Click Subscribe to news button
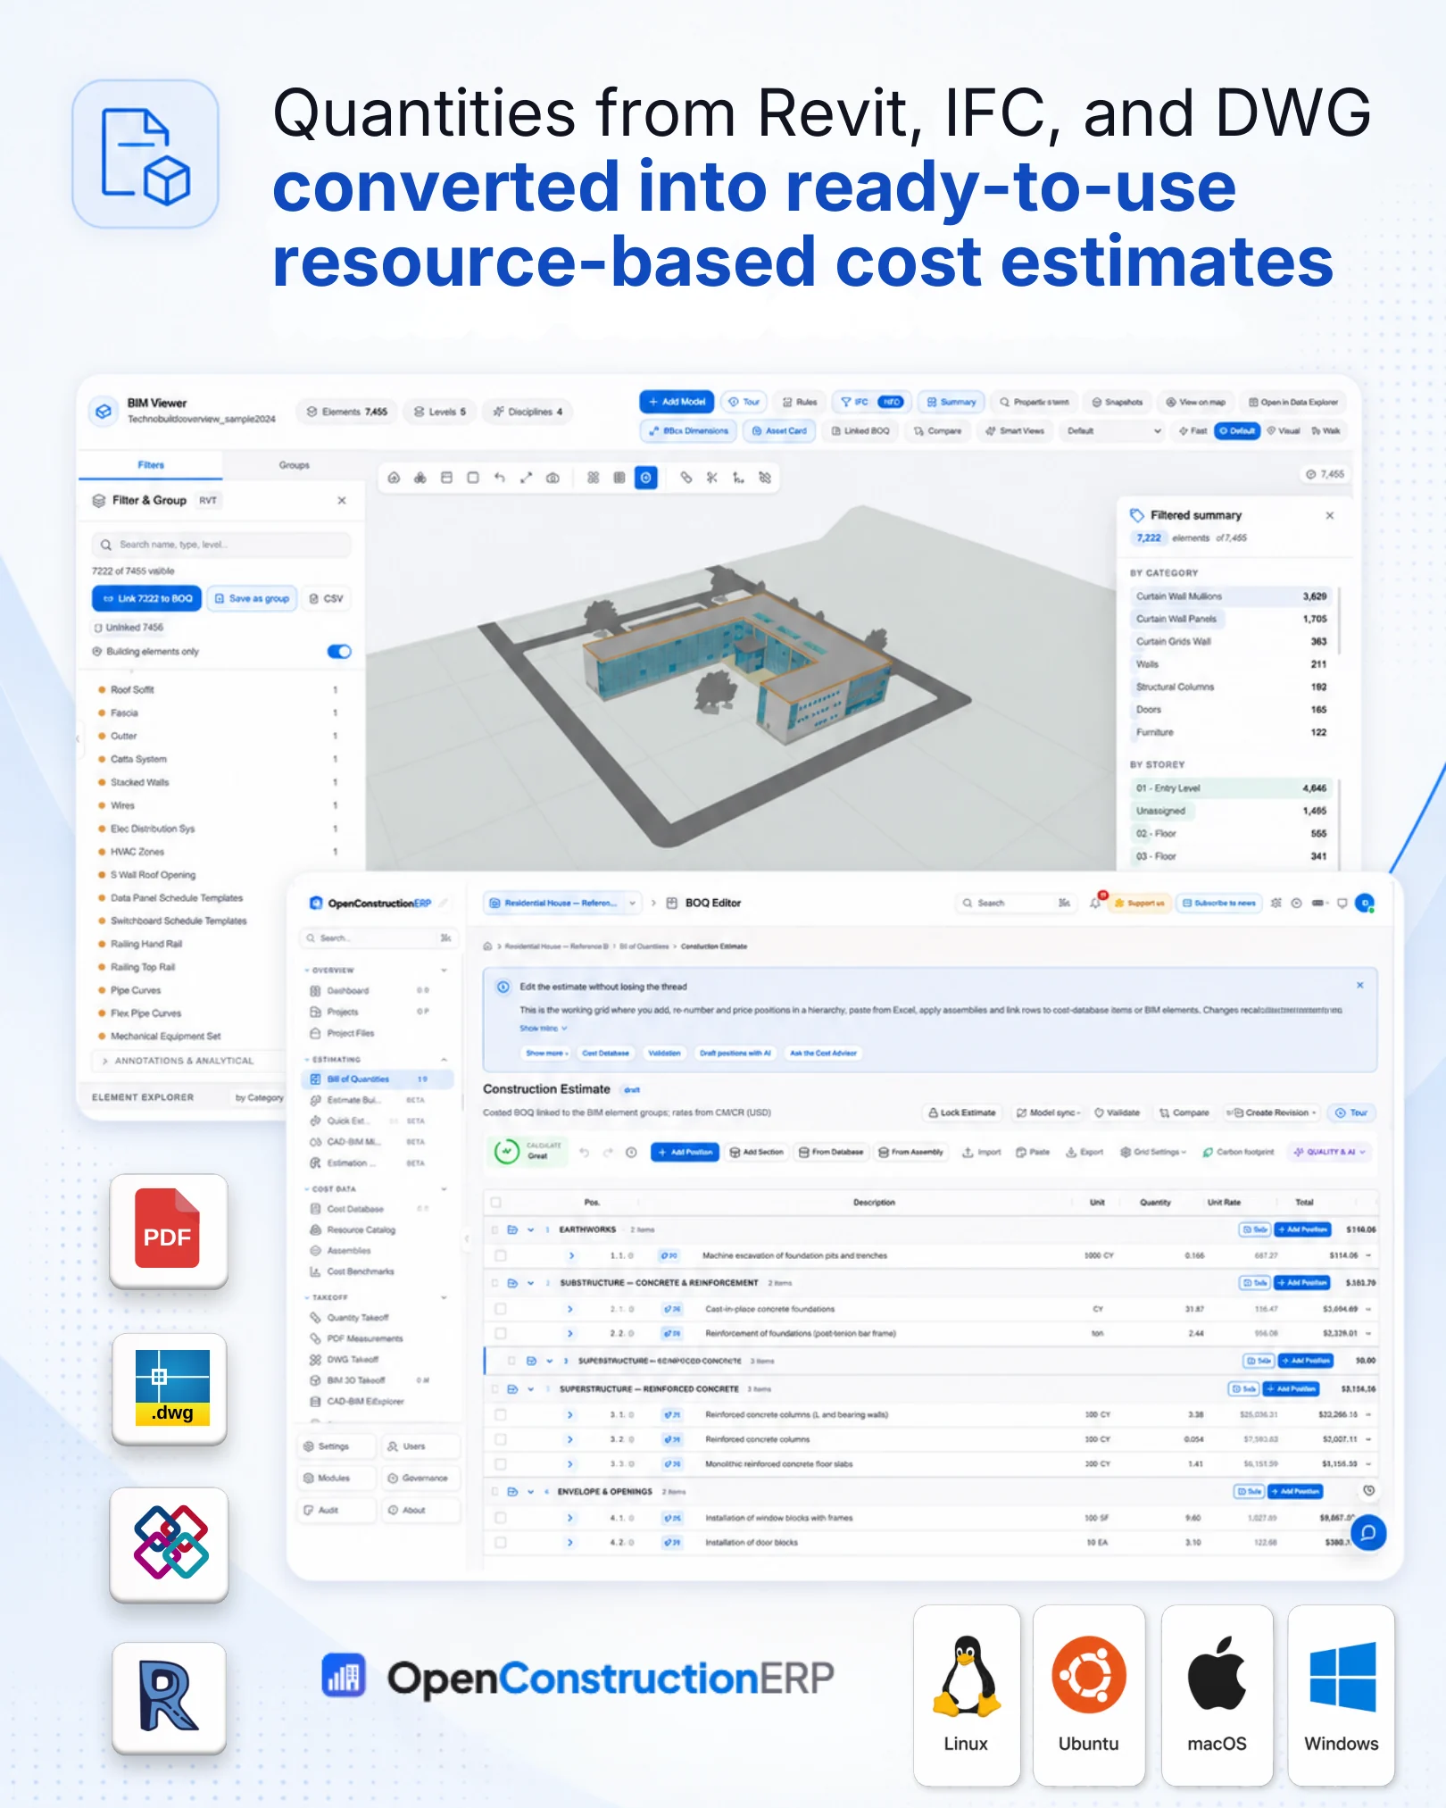The image size is (1446, 1808). tap(1219, 903)
